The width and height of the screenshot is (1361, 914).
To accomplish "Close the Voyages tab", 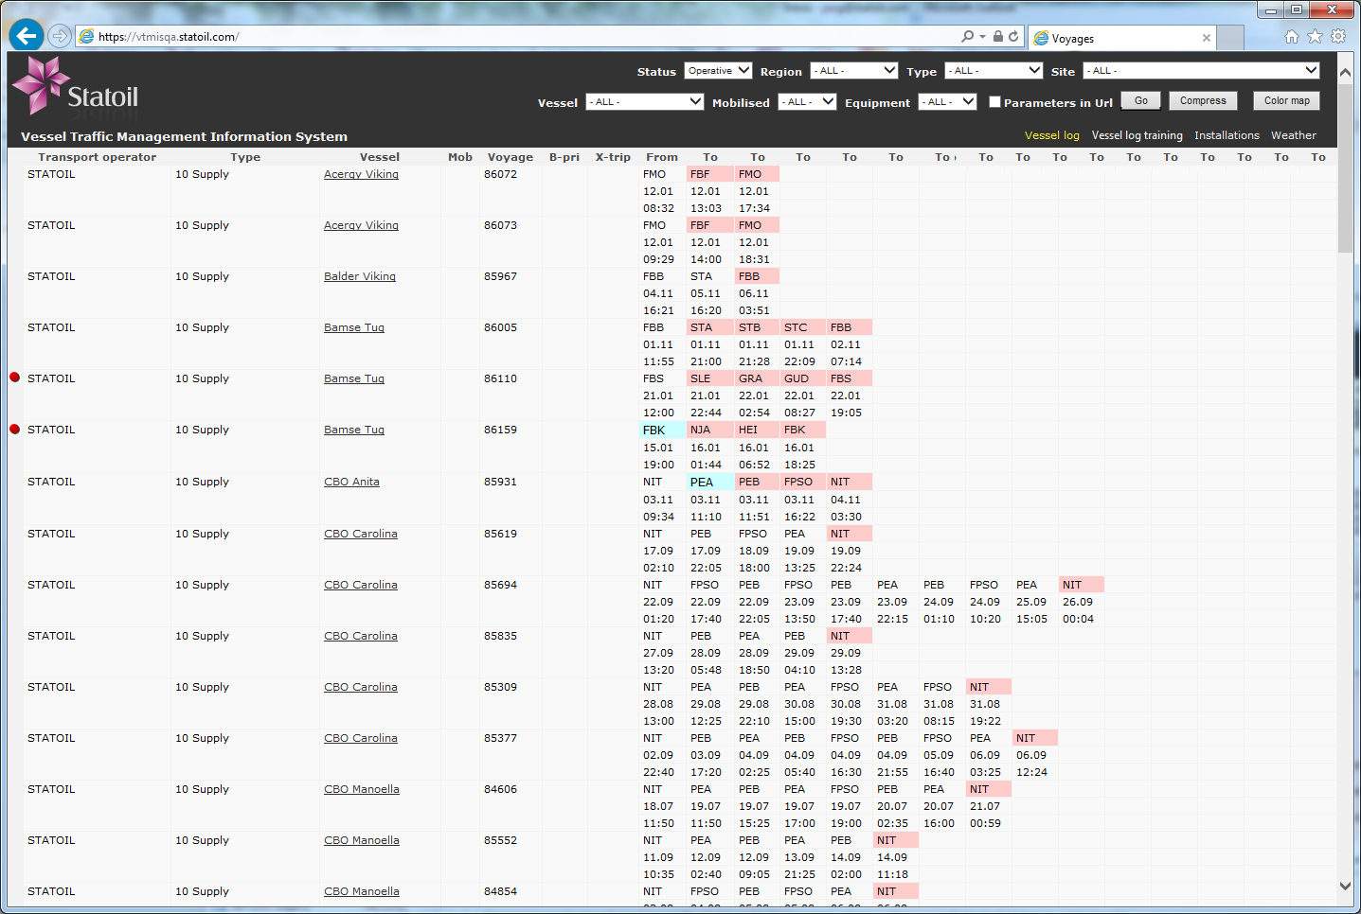I will [1206, 38].
